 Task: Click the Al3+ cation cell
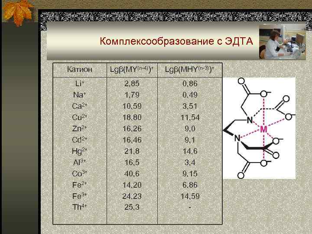80,162
